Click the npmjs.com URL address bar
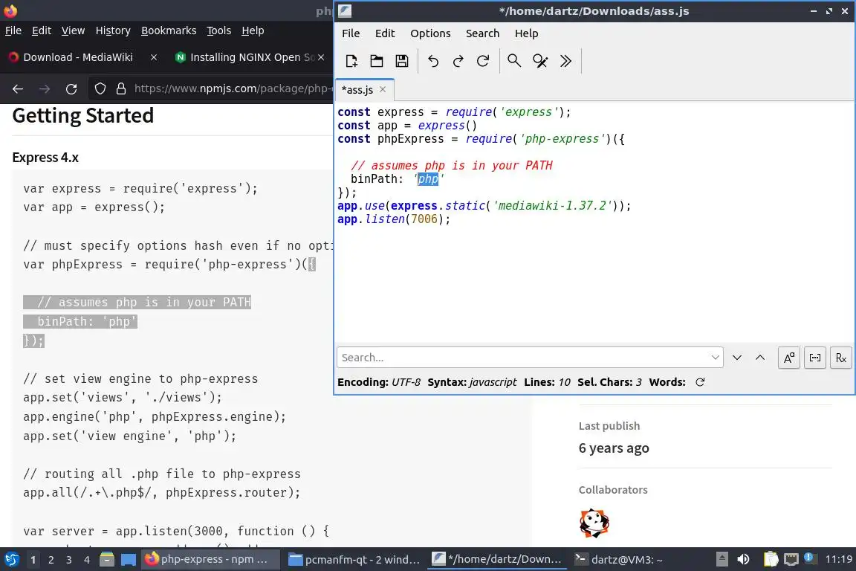Screen dimensions: 856x571 point(233,88)
